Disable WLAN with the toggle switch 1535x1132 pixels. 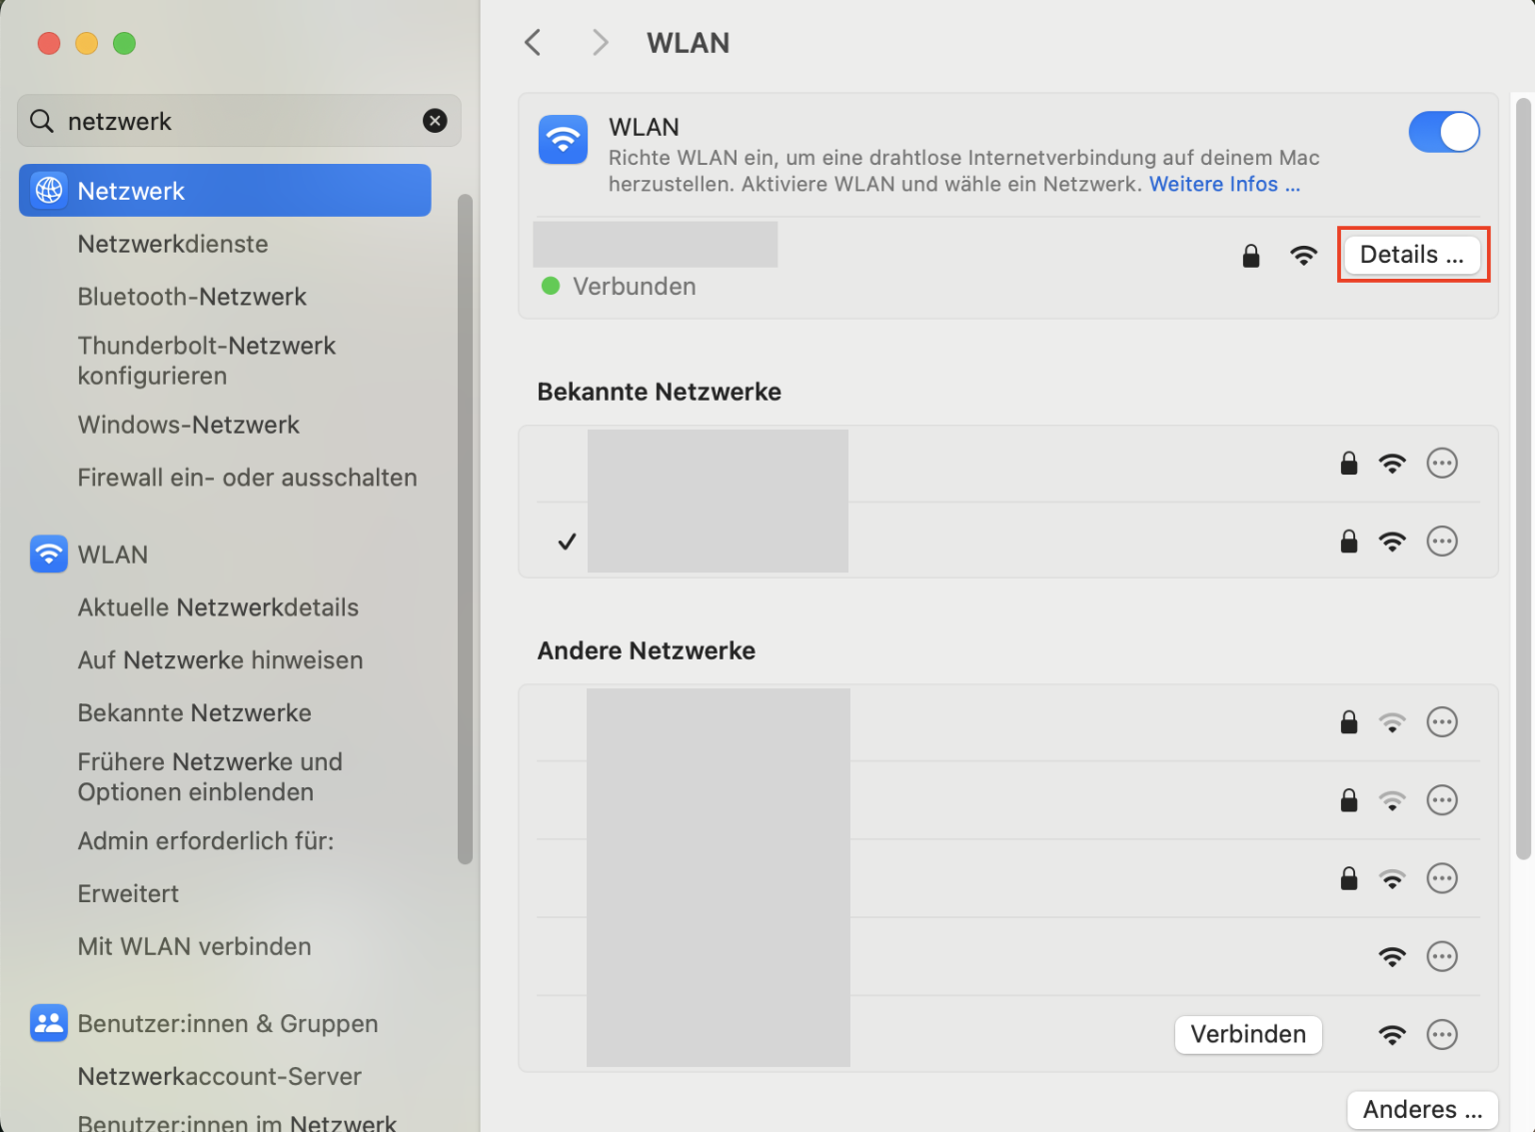1444,131
